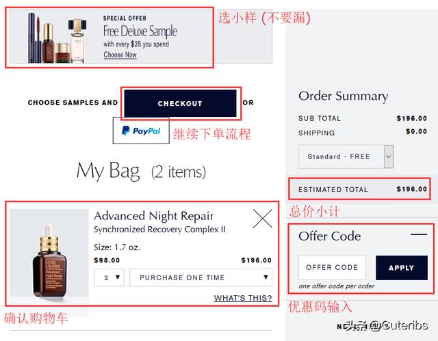This screenshot has width=438, height=341.
Task: Expand the Standard - FREE shipping selector
Action: (346, 156)
